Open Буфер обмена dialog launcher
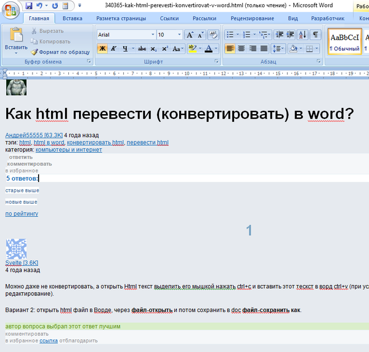Viewport: 369px width, 352px height. point(89,62)
